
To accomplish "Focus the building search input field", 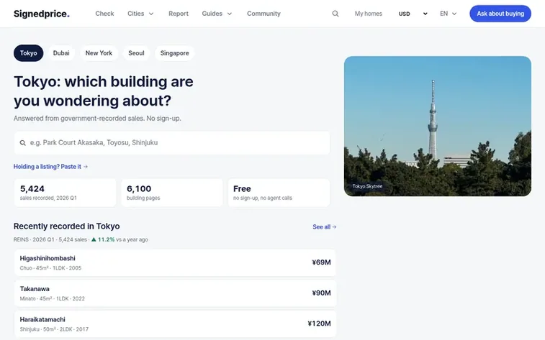I will coord(172,142).
